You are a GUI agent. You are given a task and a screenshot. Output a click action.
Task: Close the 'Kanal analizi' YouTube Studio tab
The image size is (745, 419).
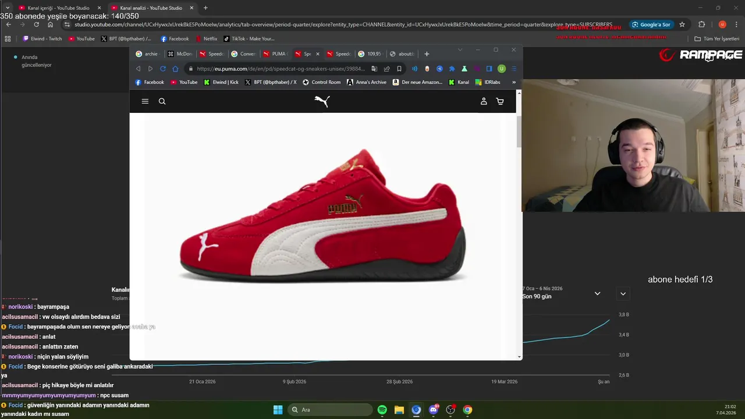point(191,8)
